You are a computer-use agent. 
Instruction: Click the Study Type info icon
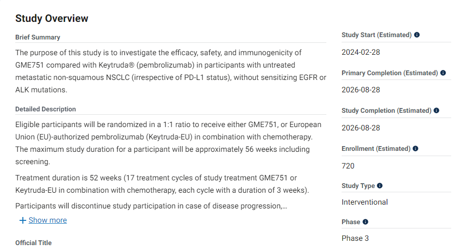(380, 186)
